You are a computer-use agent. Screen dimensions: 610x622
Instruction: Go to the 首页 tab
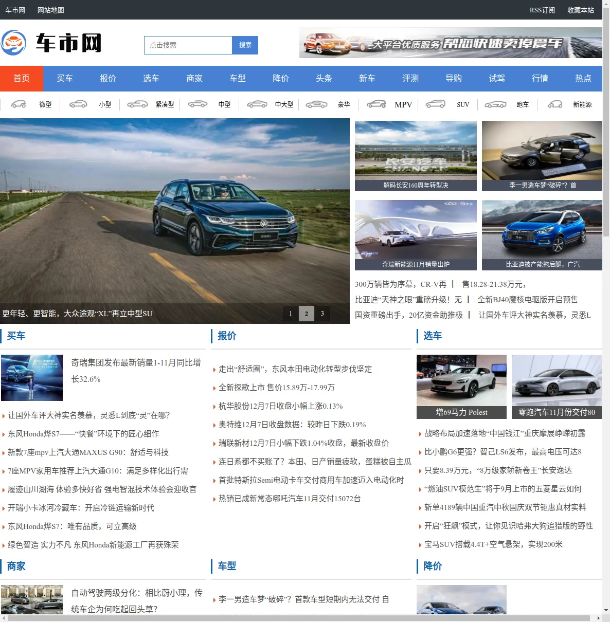[x=22, y=79]
